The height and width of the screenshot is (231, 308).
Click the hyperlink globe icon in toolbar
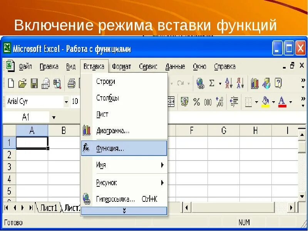[x=200, y=83]
